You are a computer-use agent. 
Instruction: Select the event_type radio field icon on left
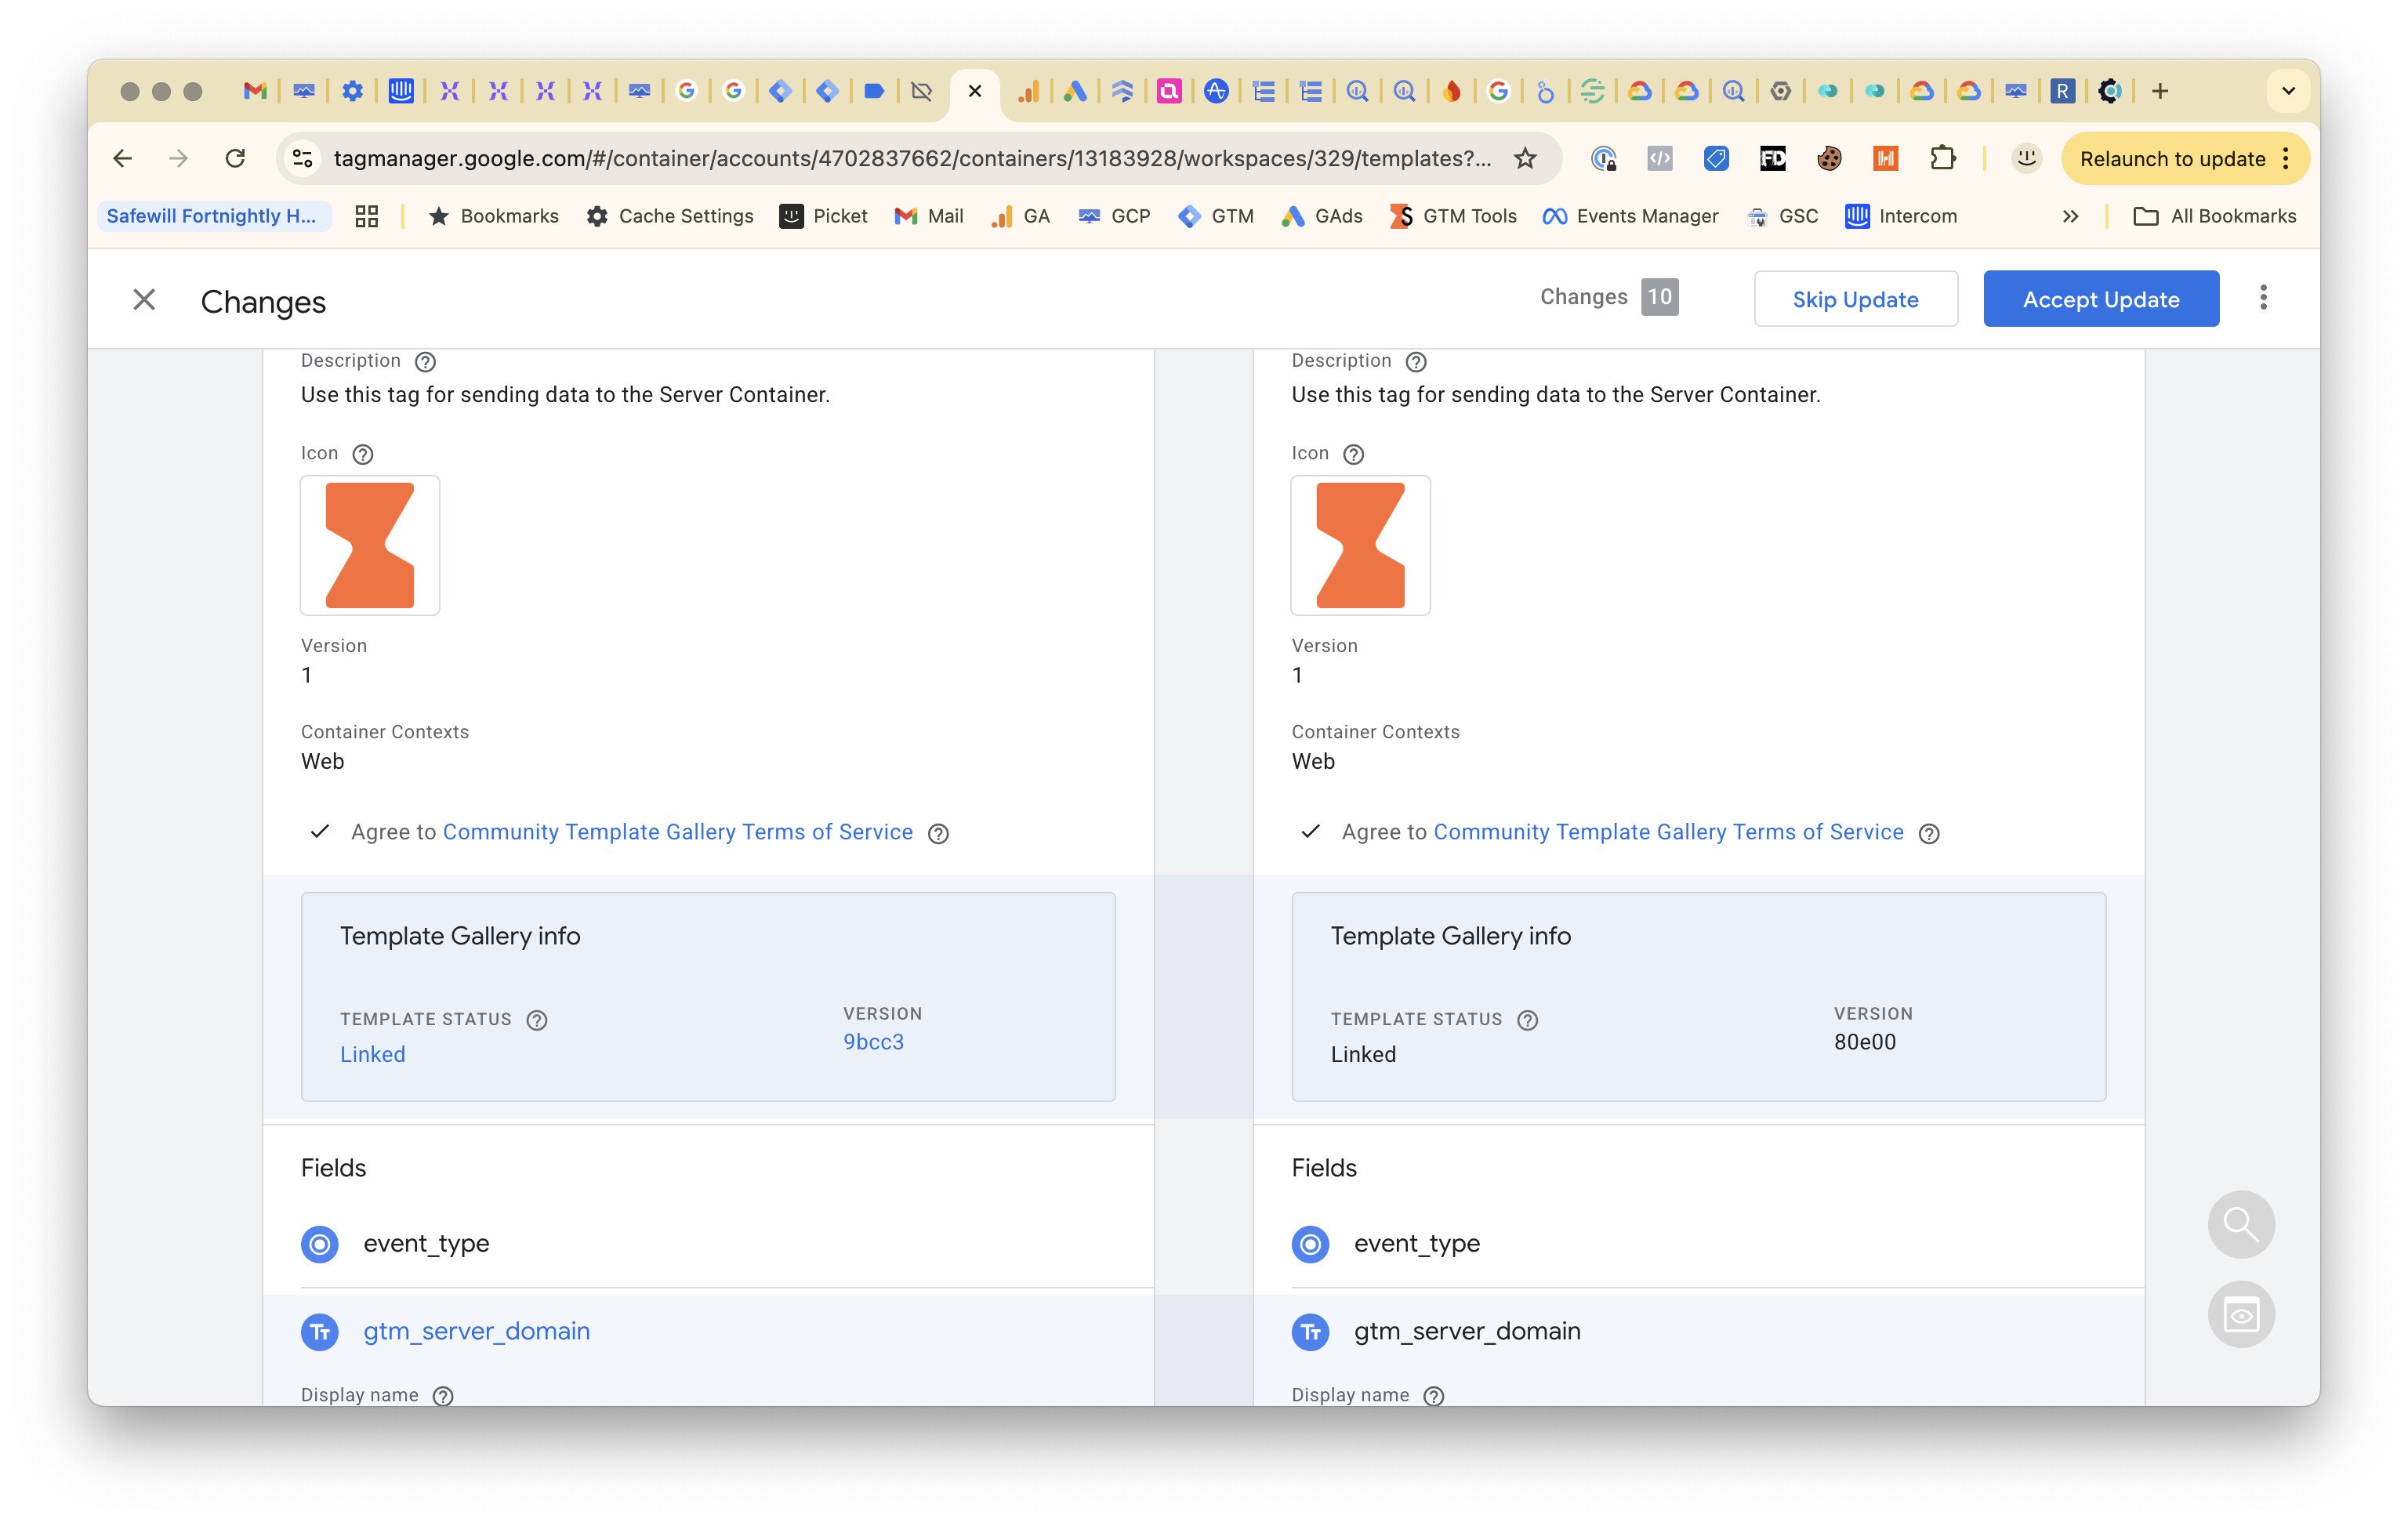(x=320, y=1244)
